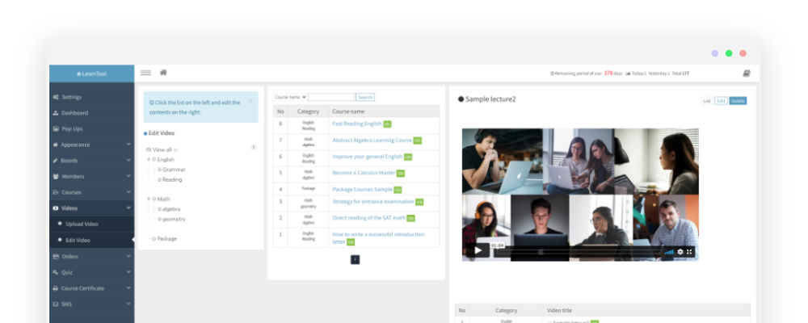
Task: Open the Course name search dropdown
Action: (x=290, y=97)
